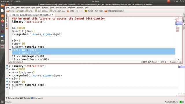The width and height of the screenshot is (185, 104).
Task: Collapse the for loop code fold
Action: tap(10, 50)
